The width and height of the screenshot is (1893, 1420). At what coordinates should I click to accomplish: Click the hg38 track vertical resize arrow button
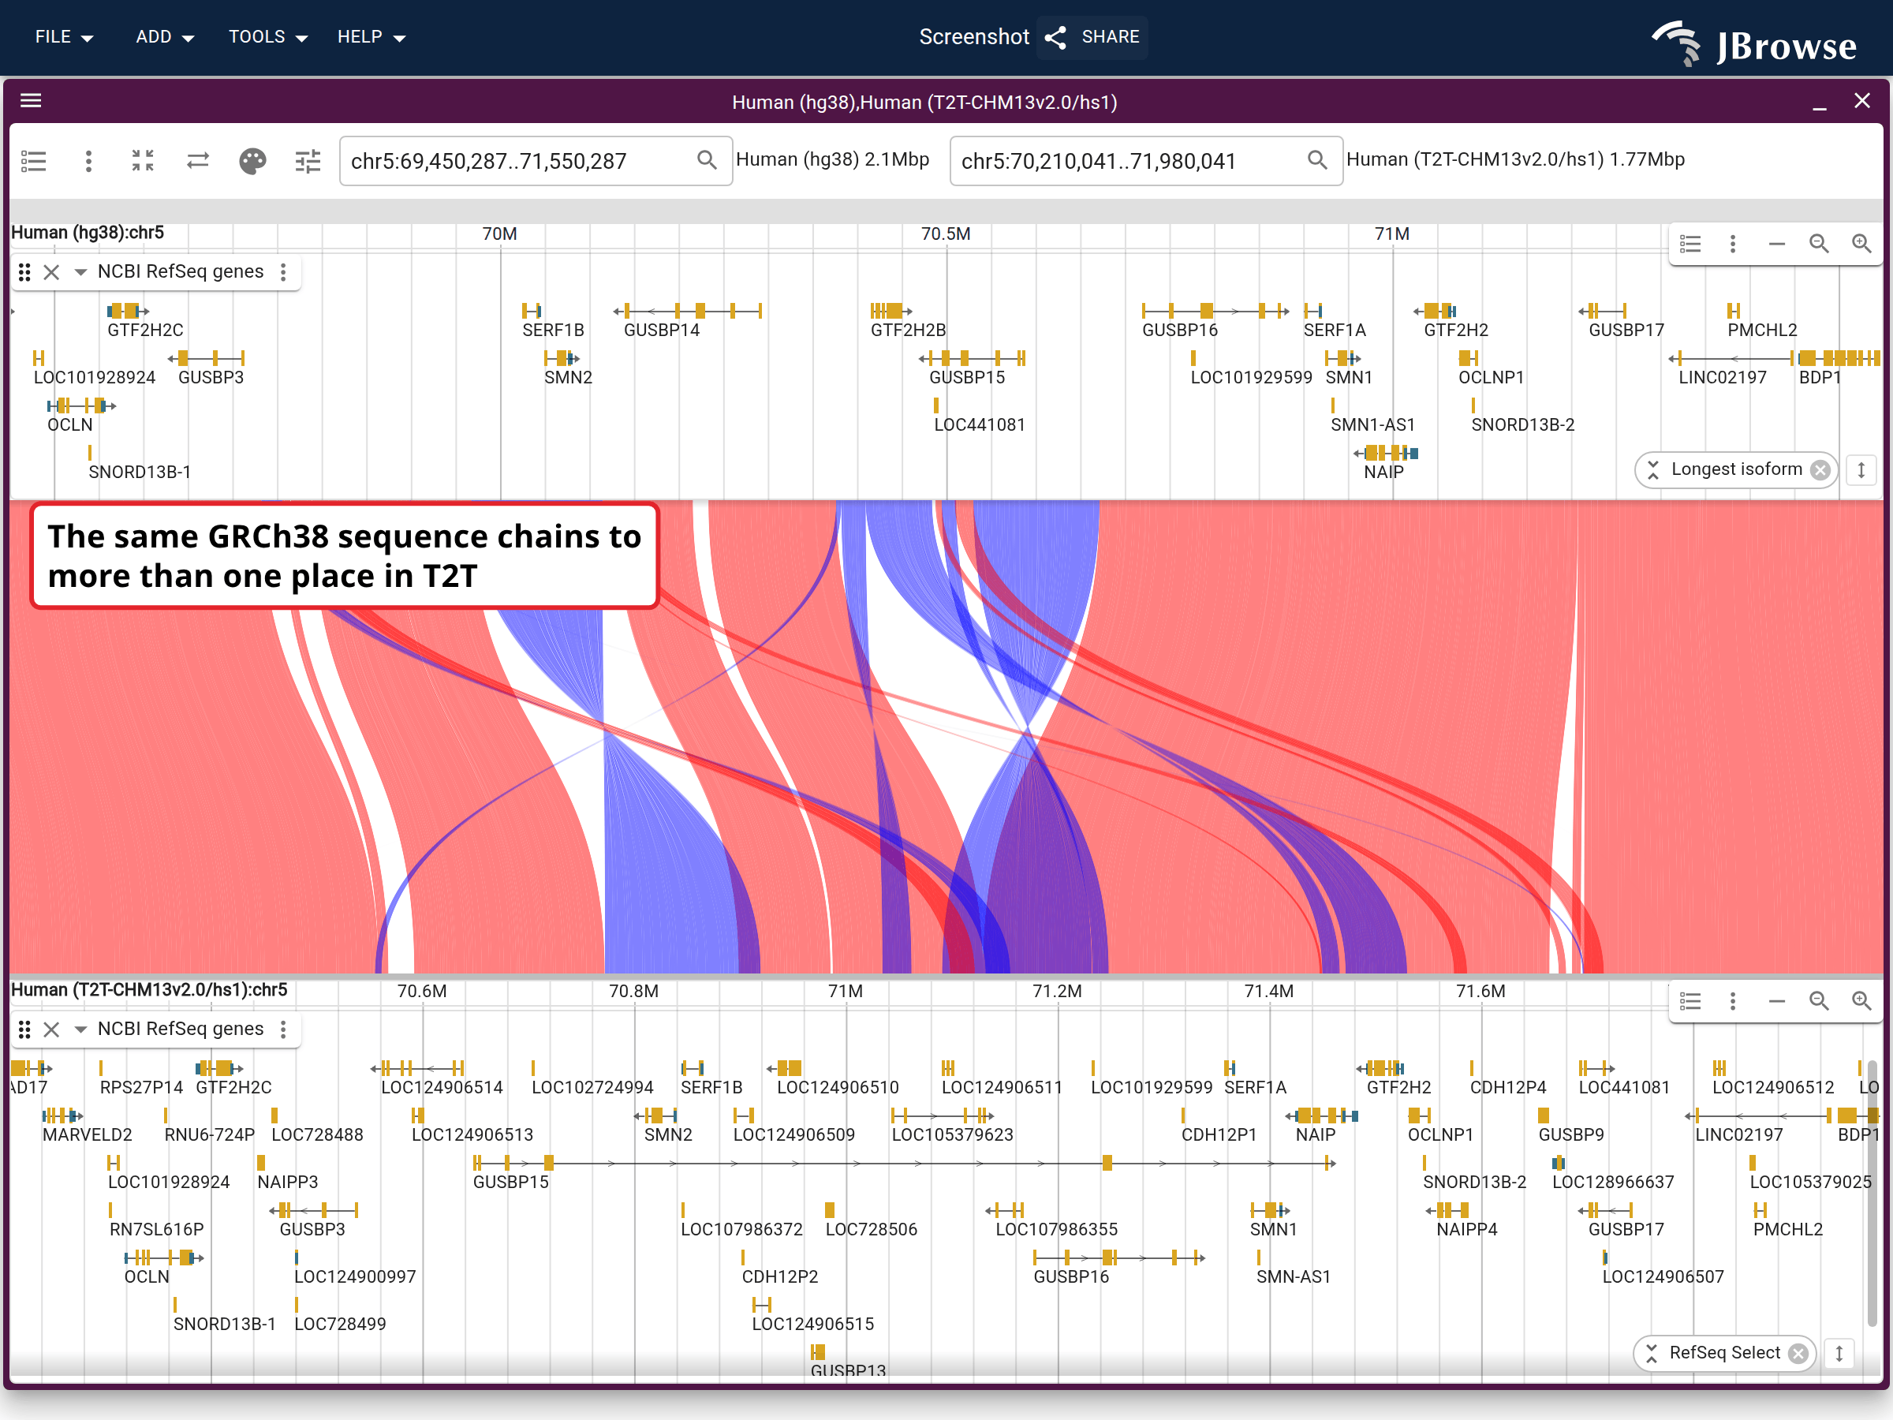point(1861,470)
